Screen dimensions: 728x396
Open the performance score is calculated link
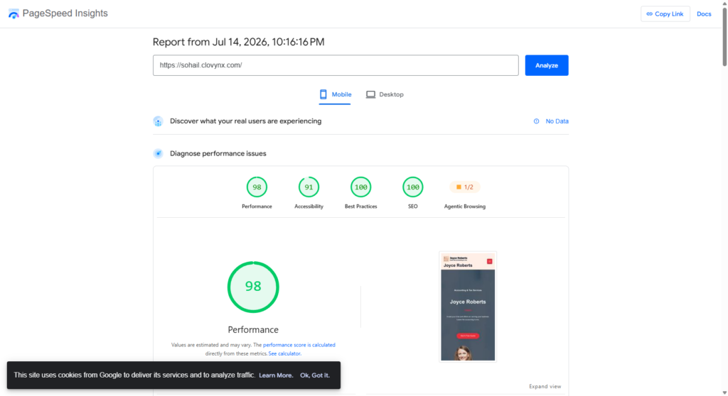299,345
